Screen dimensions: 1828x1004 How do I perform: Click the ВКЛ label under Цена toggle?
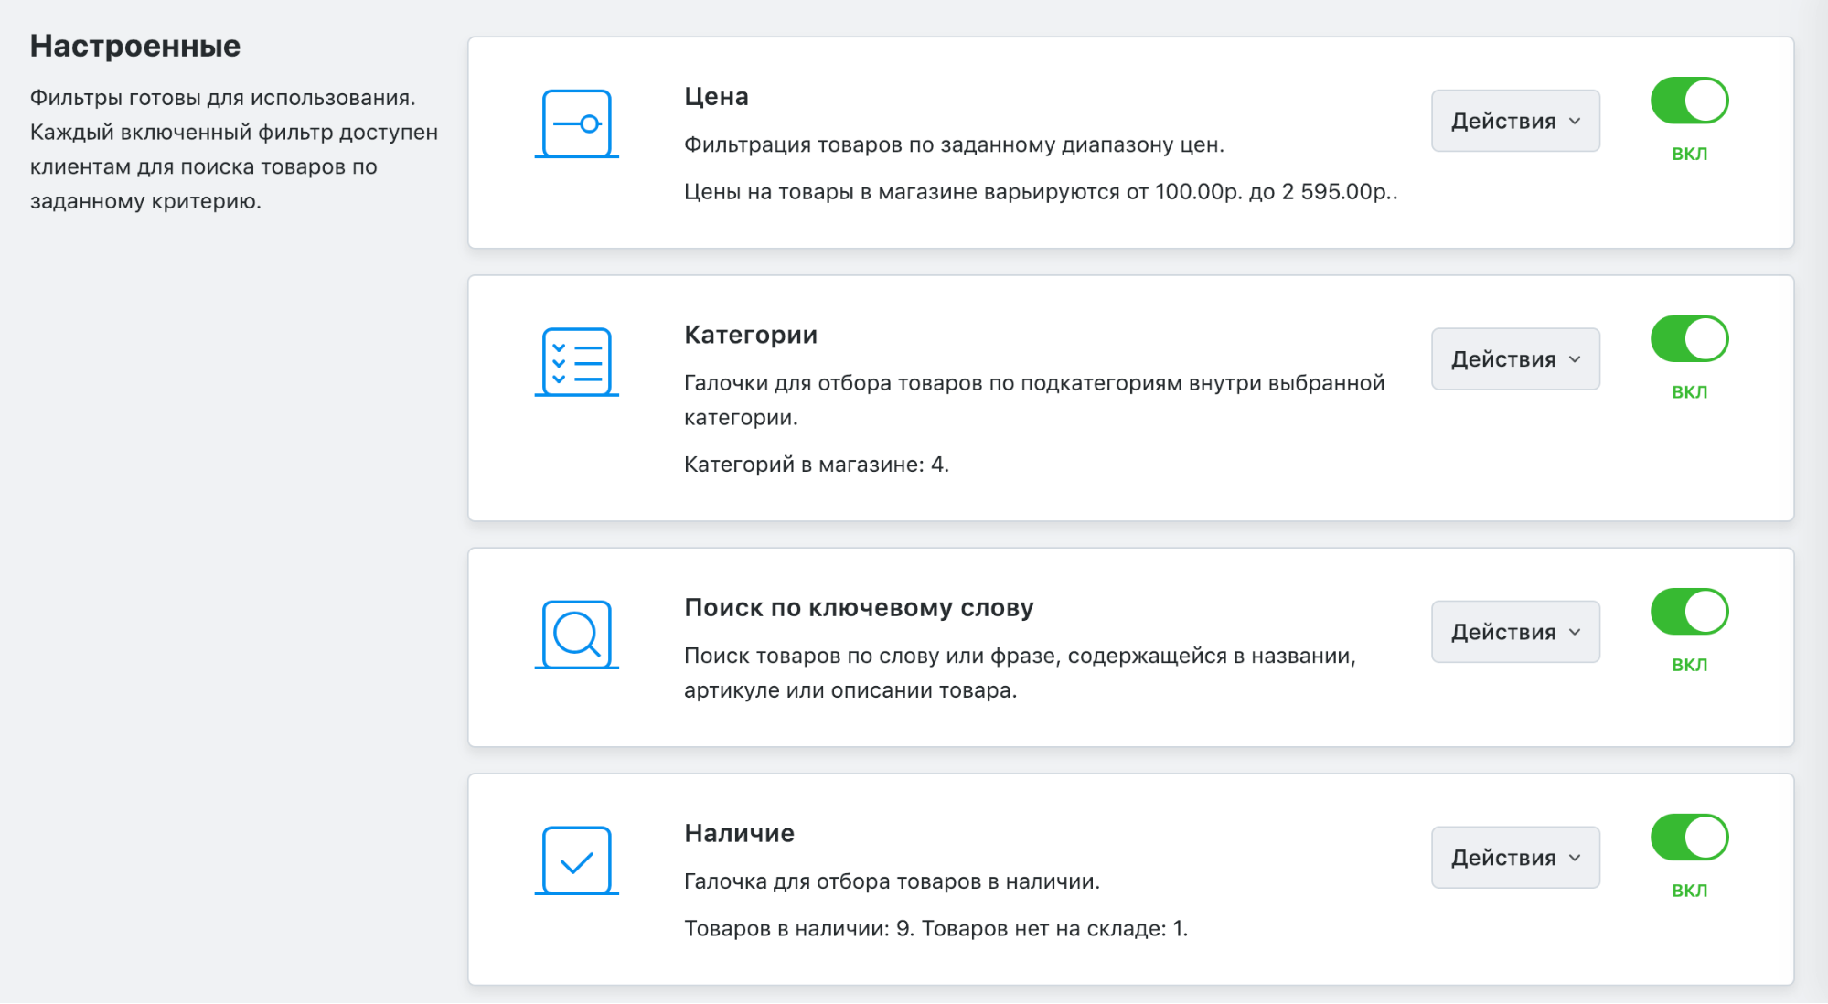(1689, 154)
